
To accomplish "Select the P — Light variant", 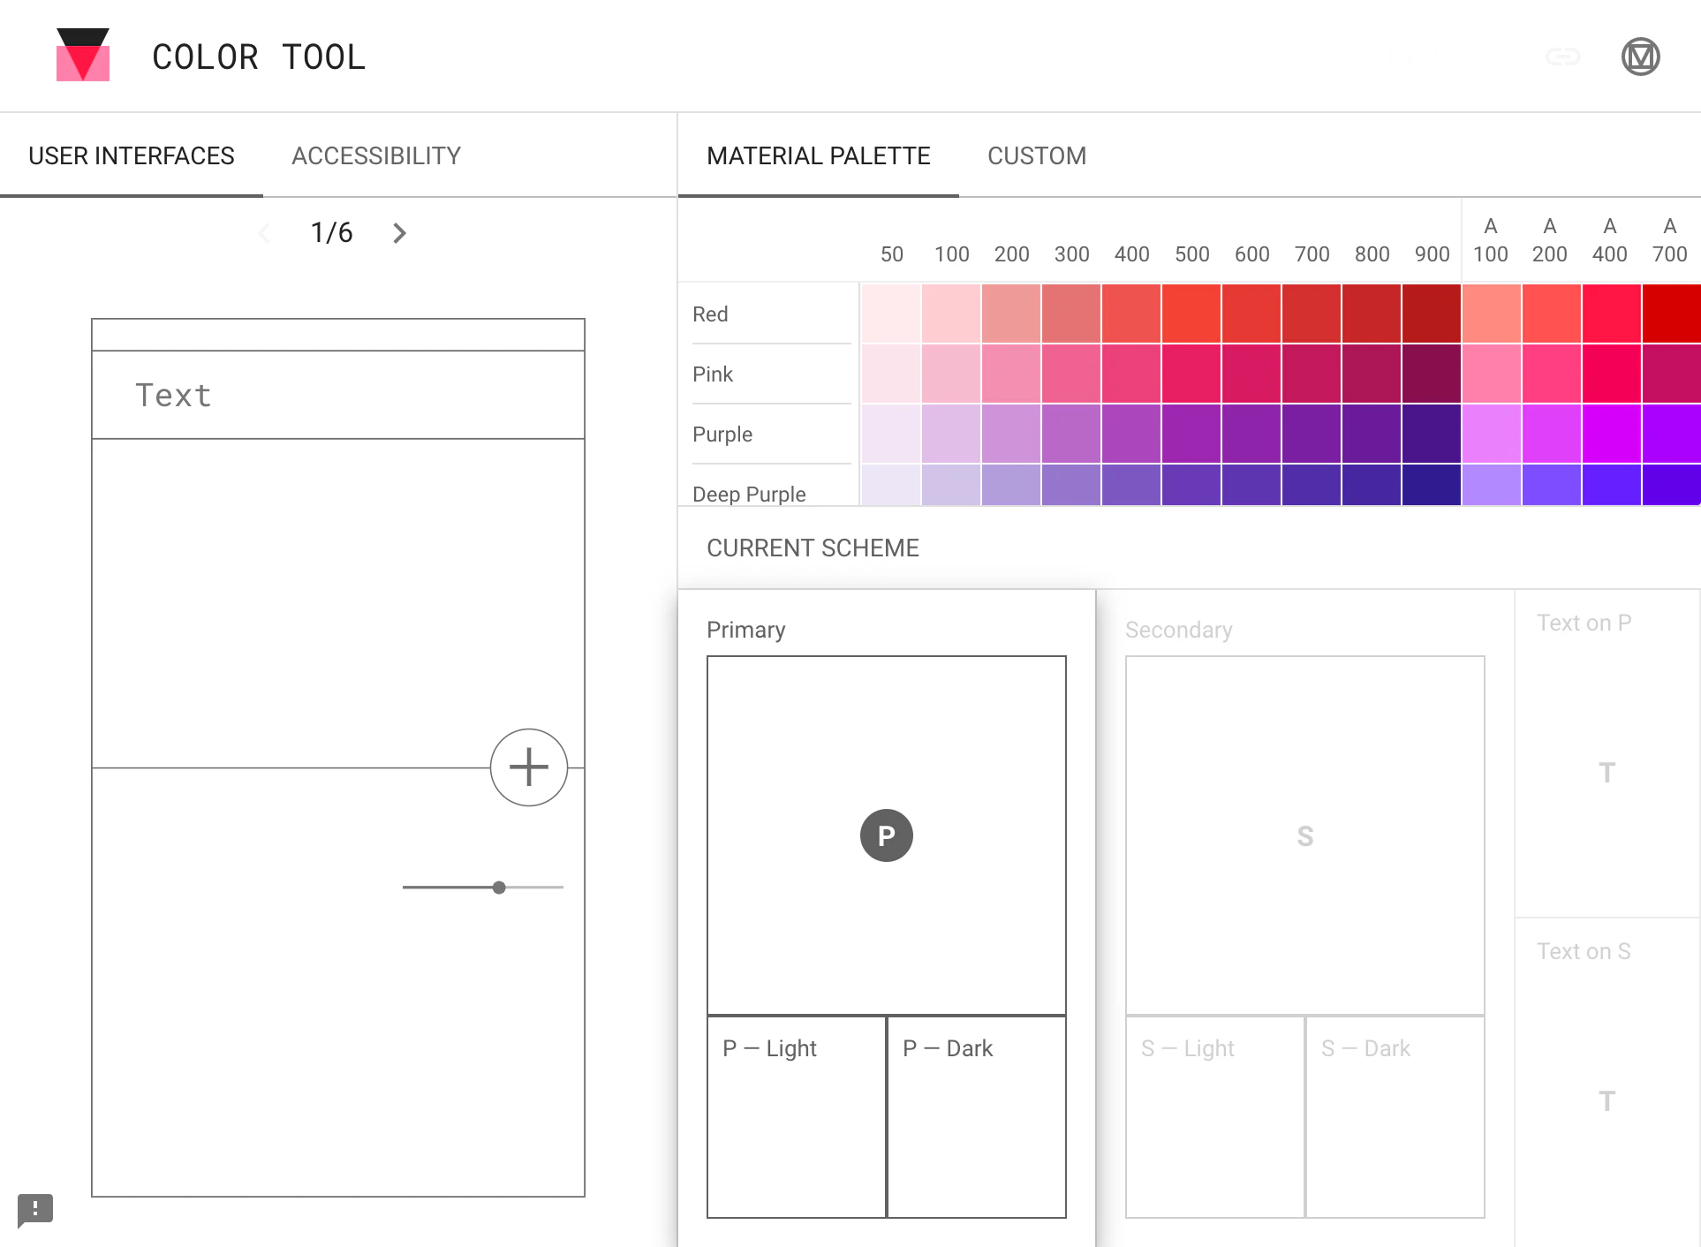I will 795,1117.
